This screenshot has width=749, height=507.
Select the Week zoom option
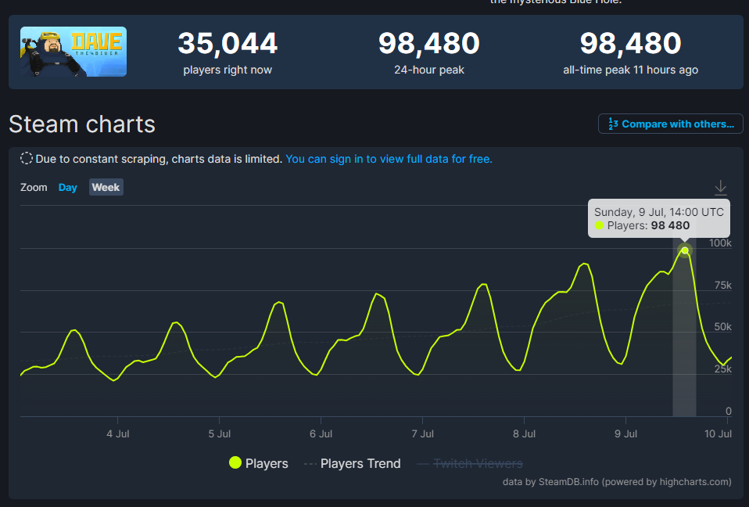click(x=106, y=187)
